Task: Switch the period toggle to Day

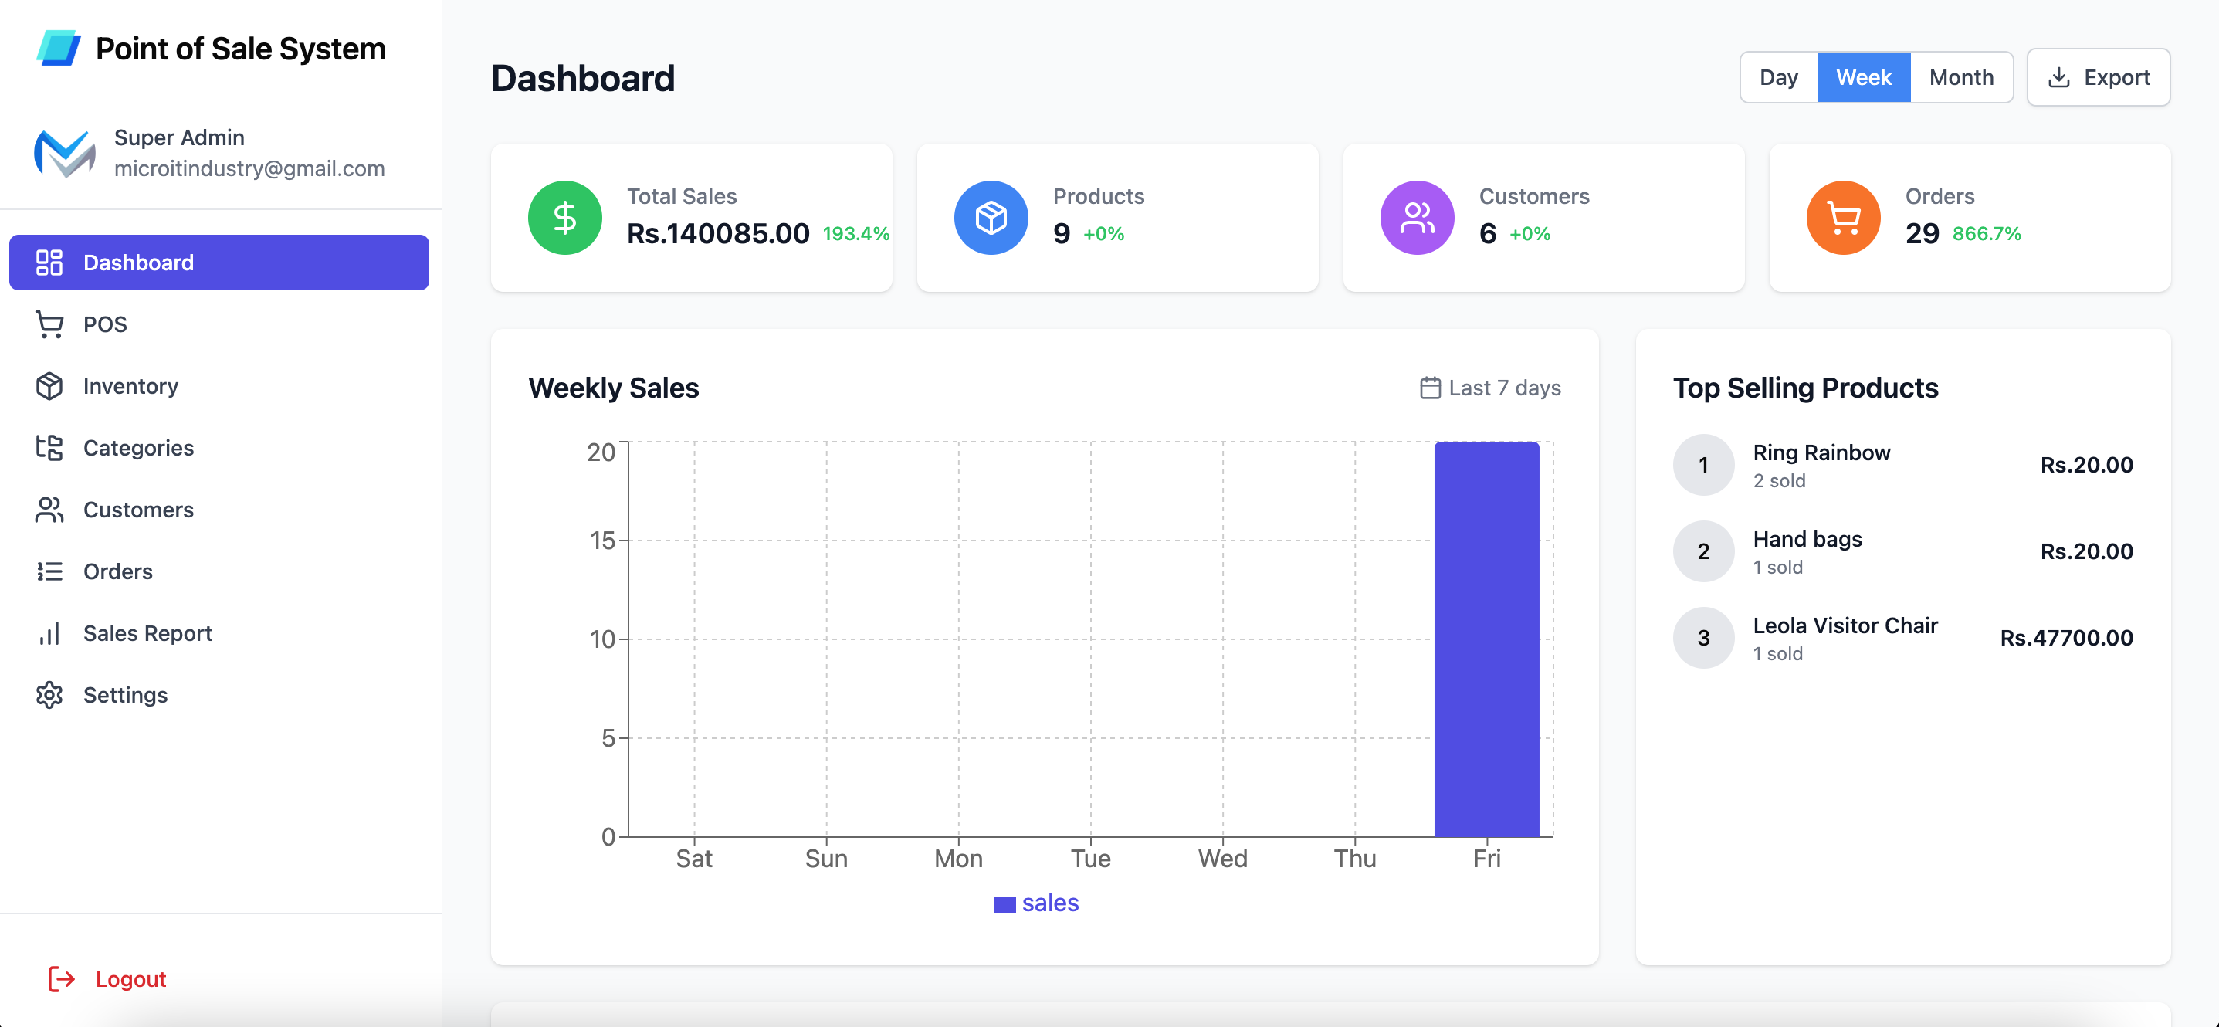Action: (x=1779, y=77)
